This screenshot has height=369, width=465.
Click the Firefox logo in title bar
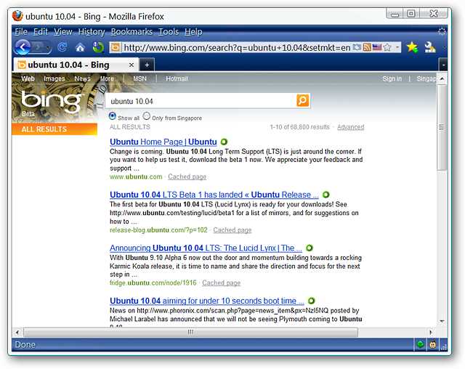[x=17, y=16]
